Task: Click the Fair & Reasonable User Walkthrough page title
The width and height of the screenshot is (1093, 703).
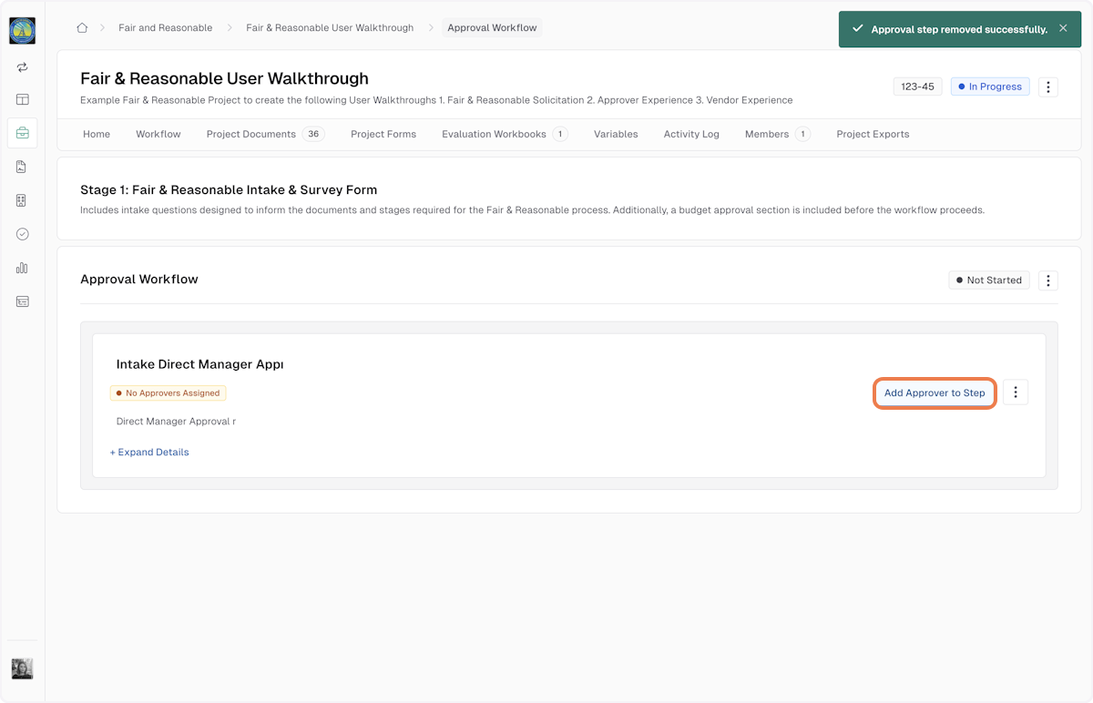Action: (x=224, y=78)
